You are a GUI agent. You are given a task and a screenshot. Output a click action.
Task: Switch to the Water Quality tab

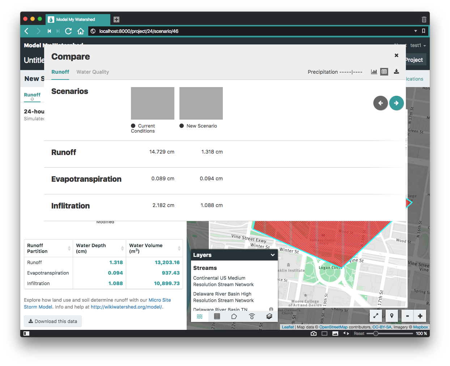pyautogui.click(x=92, y=72)
